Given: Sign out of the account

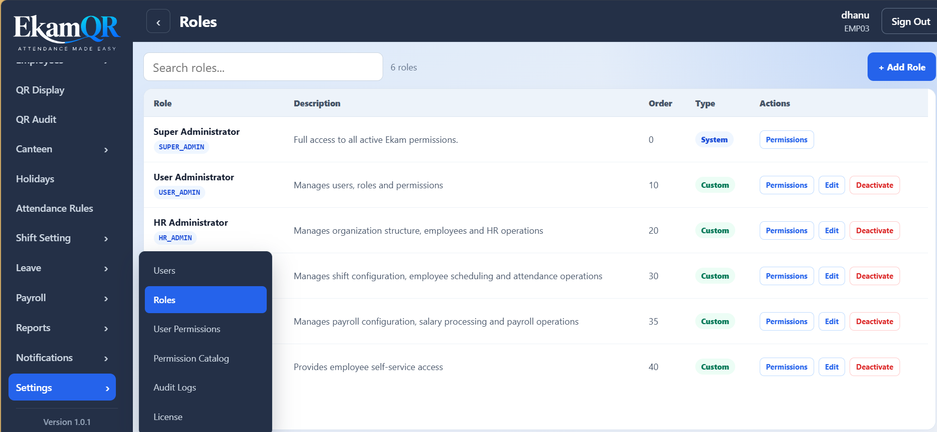Looking at the screenshot, I should tap(910, 21).
